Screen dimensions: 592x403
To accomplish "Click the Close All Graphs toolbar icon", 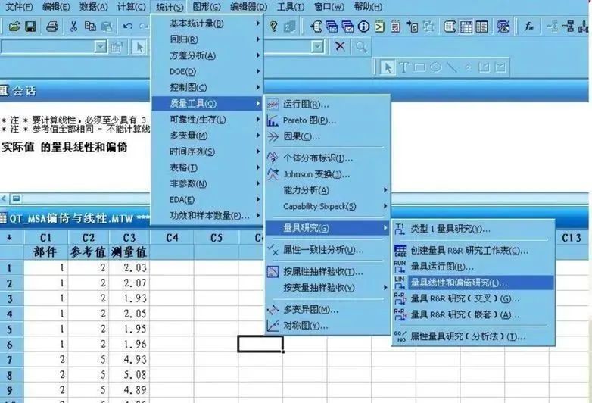I will 503,27.
